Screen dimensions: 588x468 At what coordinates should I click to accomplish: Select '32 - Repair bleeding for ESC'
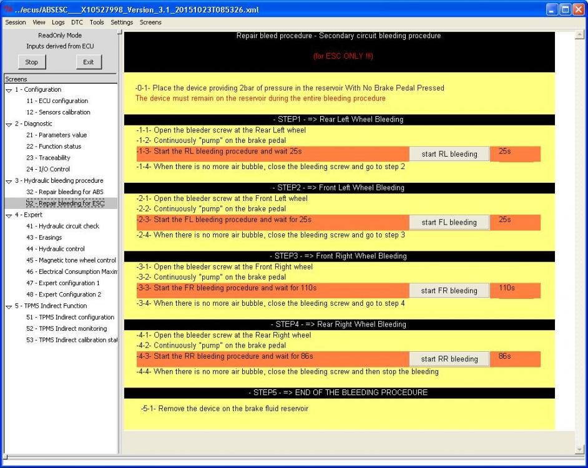pos(66,203)
